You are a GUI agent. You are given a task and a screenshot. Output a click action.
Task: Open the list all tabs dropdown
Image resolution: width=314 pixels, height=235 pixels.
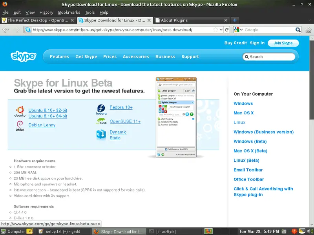[x=310, y=20]
